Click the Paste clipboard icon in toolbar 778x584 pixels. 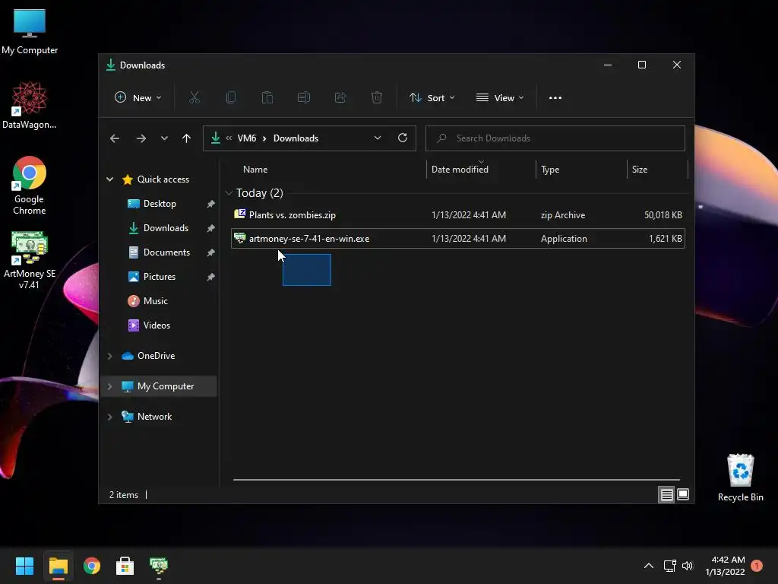[x=267, y=97]
